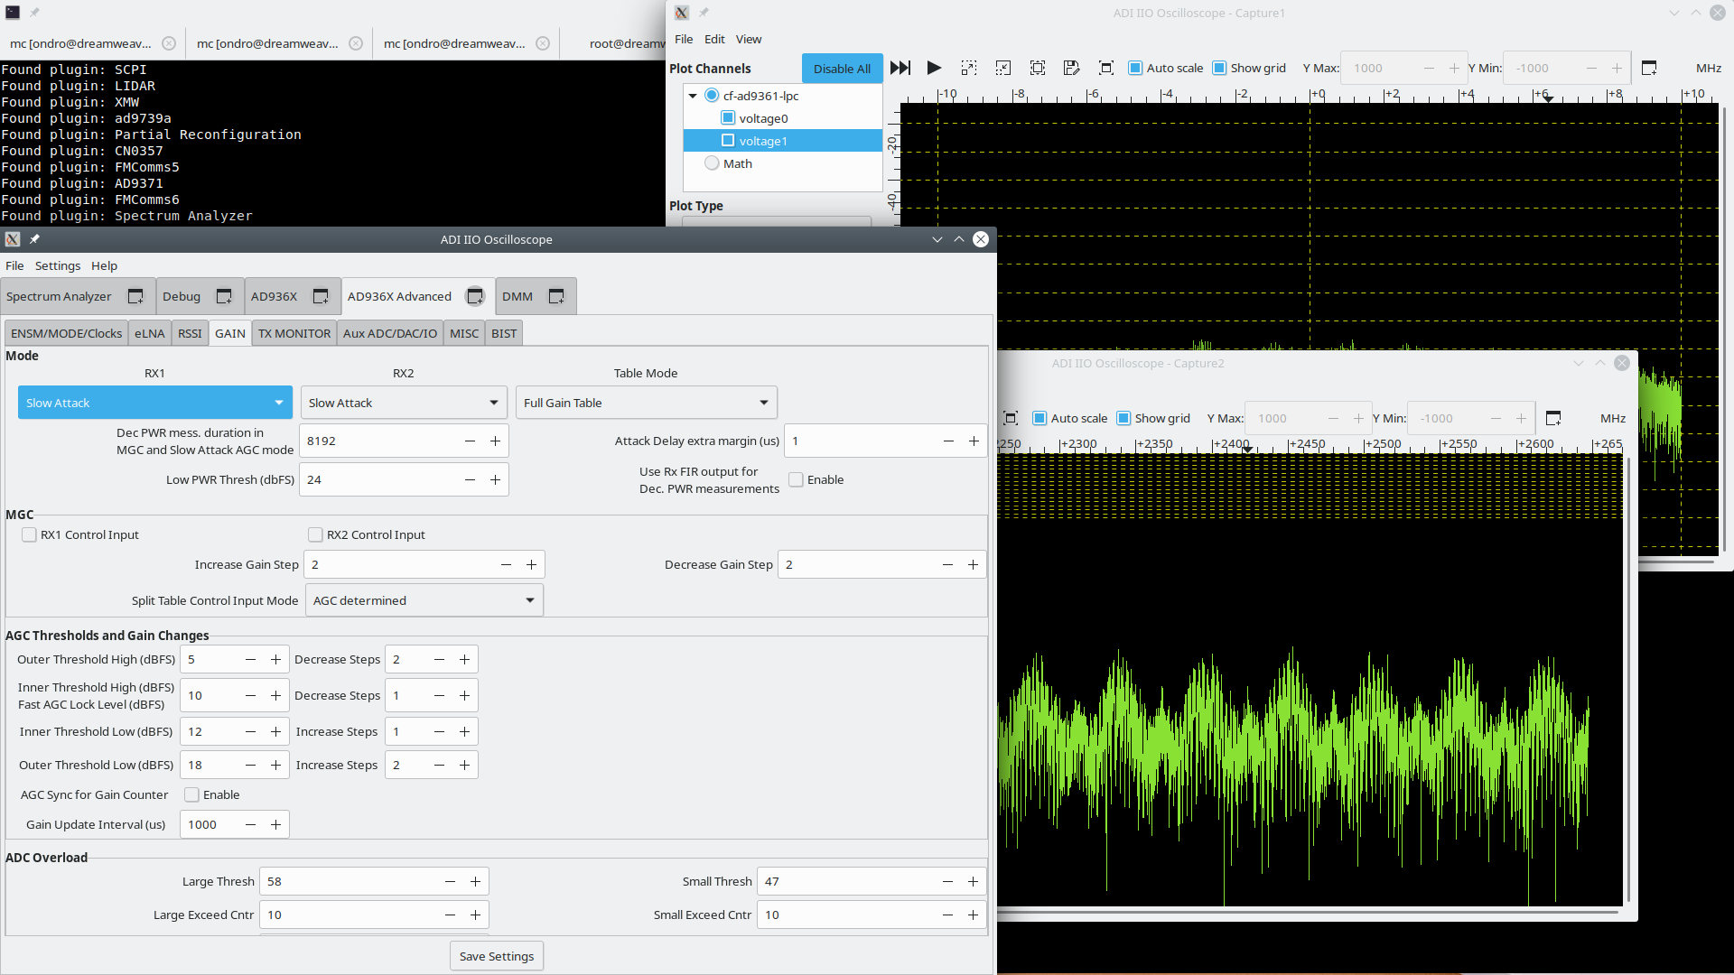Click the Disable All button

tap(842, 69)
